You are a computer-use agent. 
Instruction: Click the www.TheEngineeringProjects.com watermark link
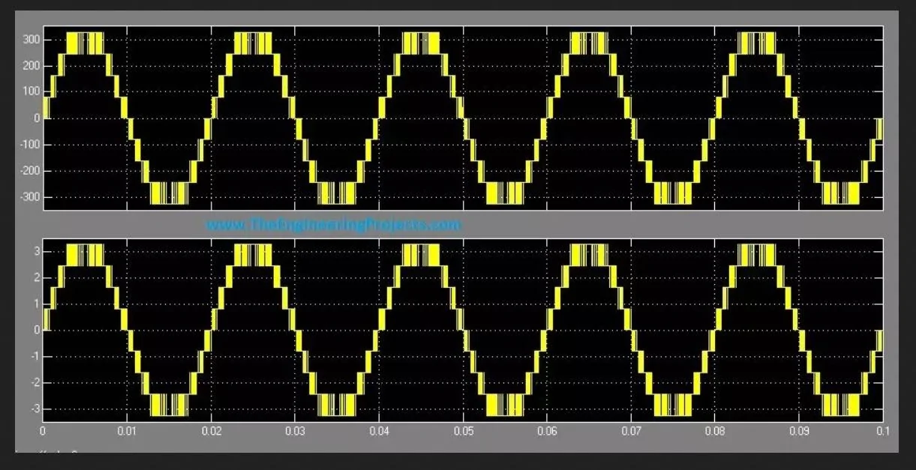[332, 224]
